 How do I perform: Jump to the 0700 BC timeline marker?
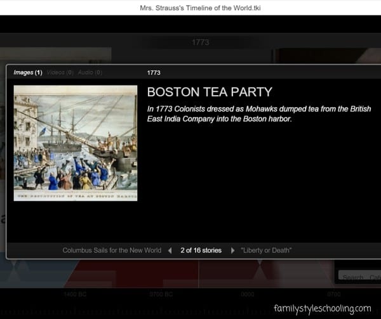tap(160, 295)
